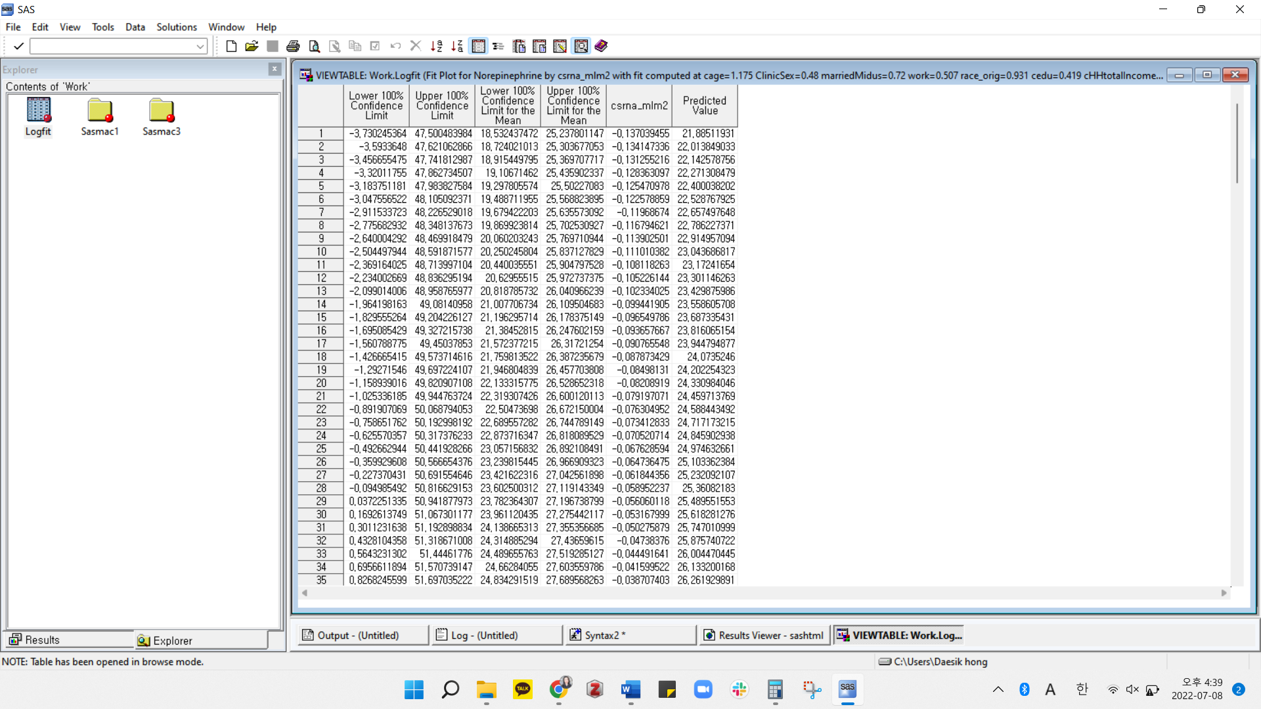Switch to Log - (Untitled) window

tap(484, 635)
